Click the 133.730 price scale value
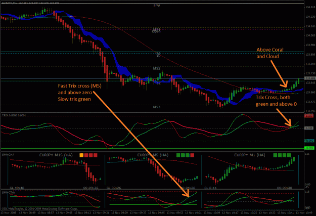This screenshot has width=316, height=216. pyautogui.click(x=310, y=73)
